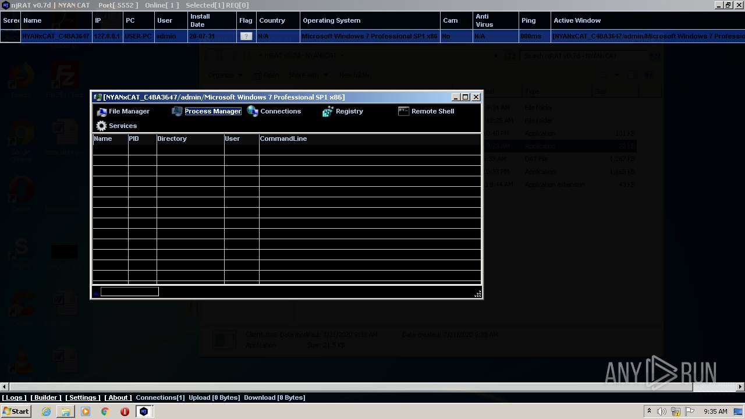Sort process list by Name column
The image size is (745, 419).
point(111,139)
